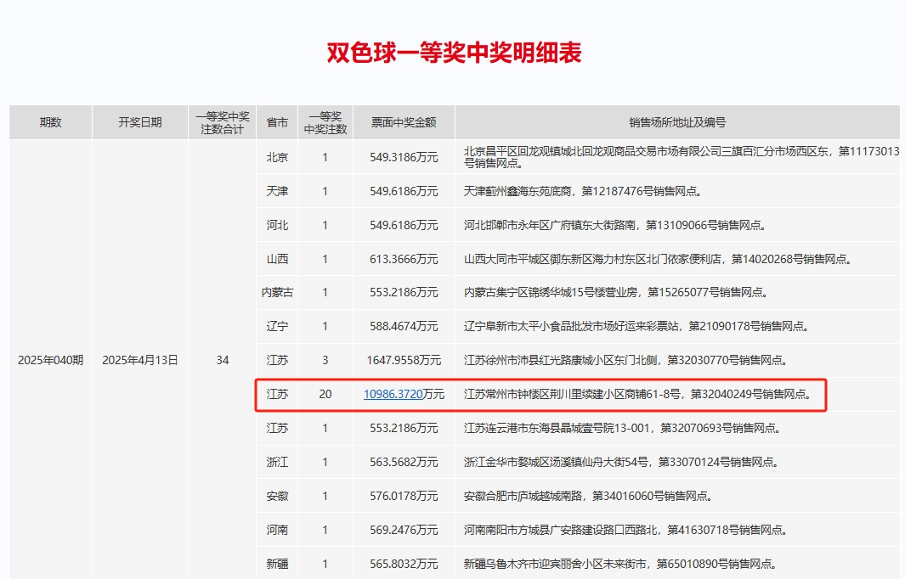Screen dimensions: 905x579
Task: Click the 2025年4月13日 date cell
Action: point(140,361)
